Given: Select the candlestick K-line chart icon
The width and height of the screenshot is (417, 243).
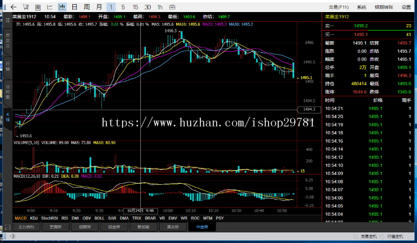Looking at the screenshot, I should [x=62, y=7].
